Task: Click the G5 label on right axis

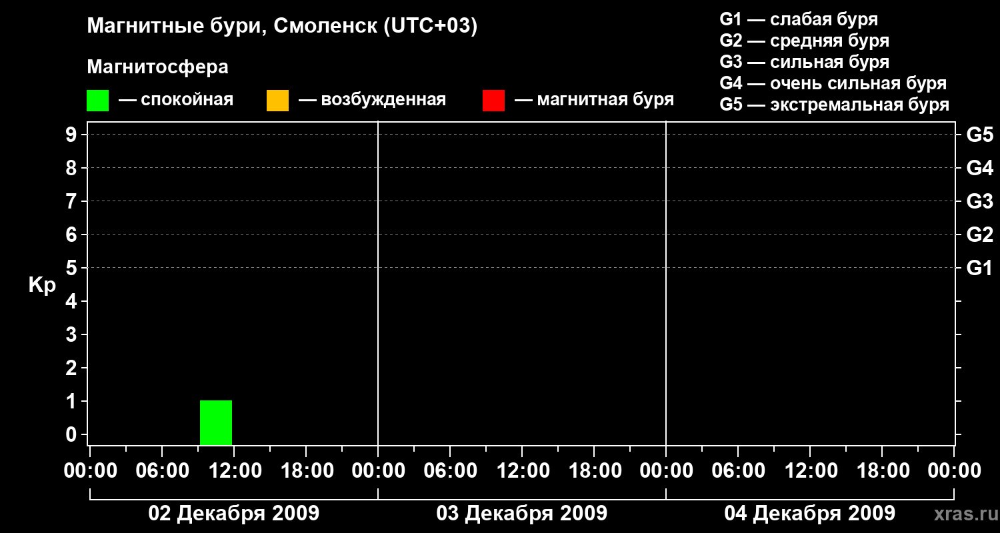Action: click(x=980, y=135)
